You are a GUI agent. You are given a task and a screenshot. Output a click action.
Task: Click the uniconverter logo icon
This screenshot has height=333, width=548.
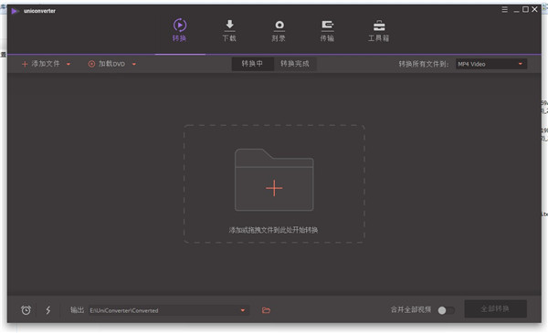[x=15, y=11]
